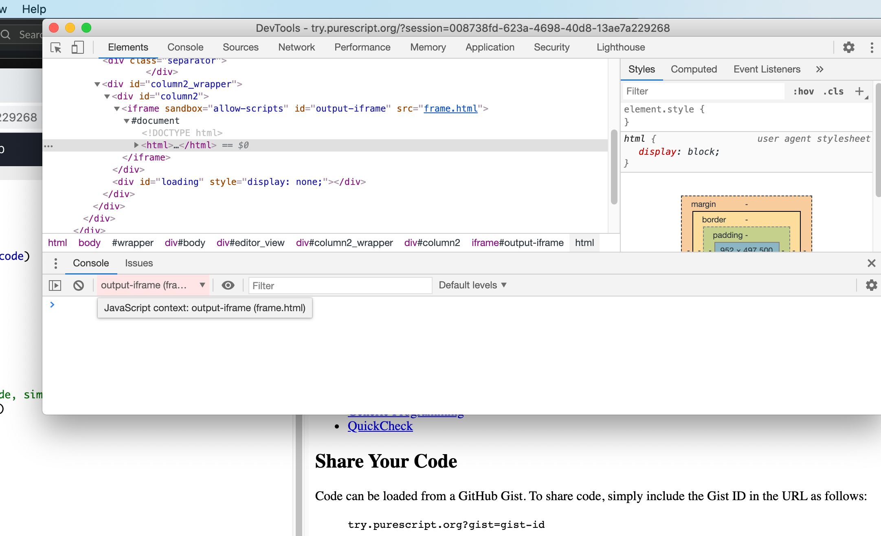This screenshot has height=536, width=881.
Task: Select the Elements tab
Action: [x=128, y=47]
